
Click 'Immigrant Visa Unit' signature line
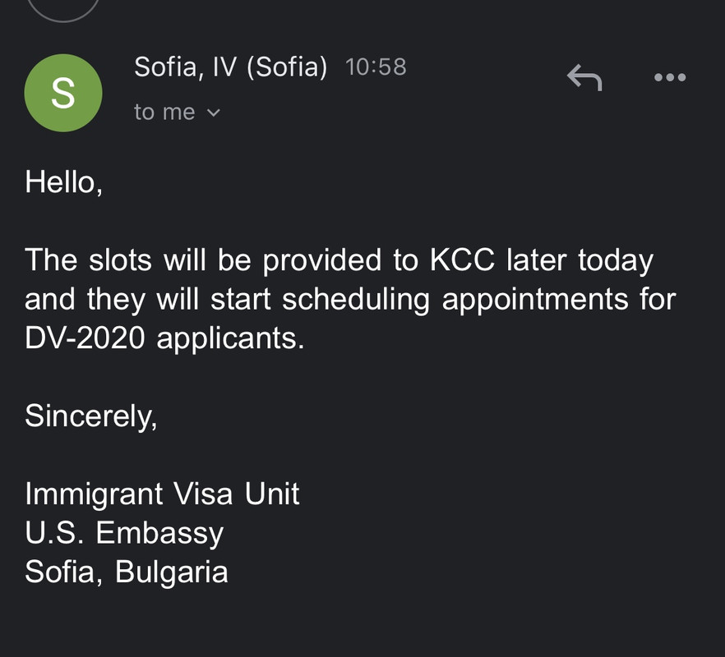click(162, 494)
